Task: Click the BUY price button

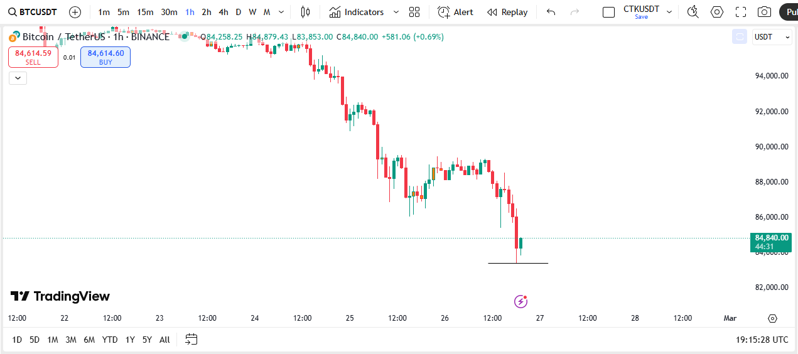Action: coord(105,57)
